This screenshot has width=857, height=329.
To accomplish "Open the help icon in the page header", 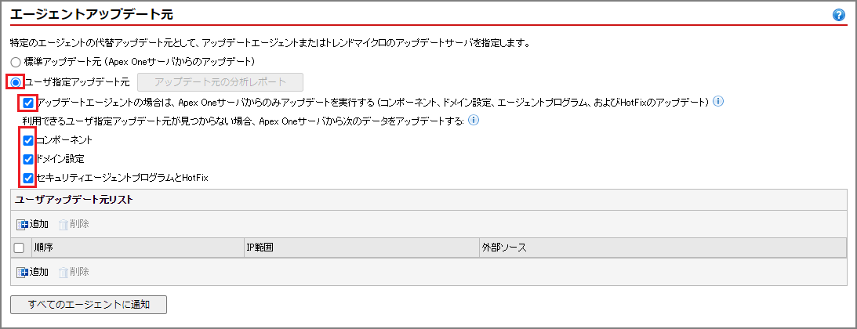I will 839,16.
